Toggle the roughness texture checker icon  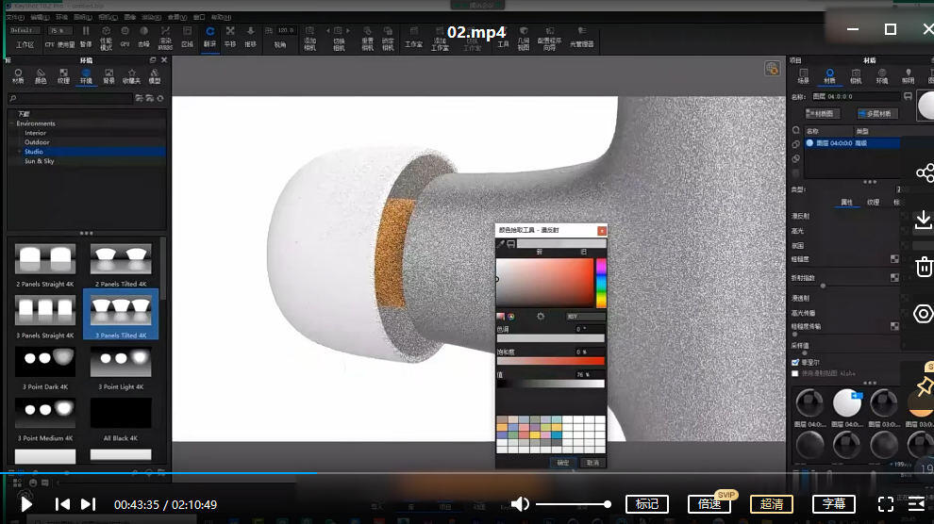(894, 259)
